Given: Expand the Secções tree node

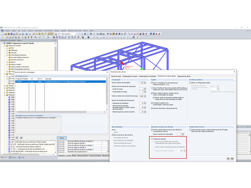Looking at the screenshot, I should 7,52.
